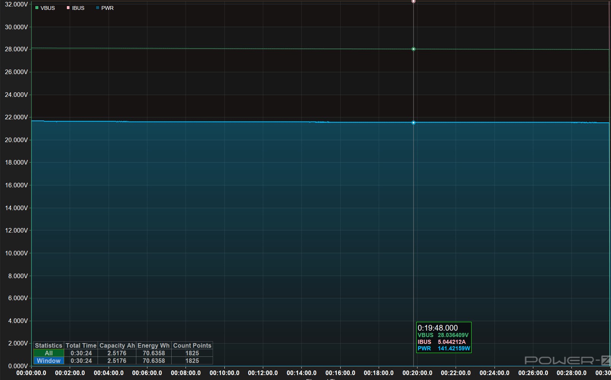The height and width of the screenshot is (380, 611).
Task: Click the All row energy value 70.6358
Action: tap(153, 353)
